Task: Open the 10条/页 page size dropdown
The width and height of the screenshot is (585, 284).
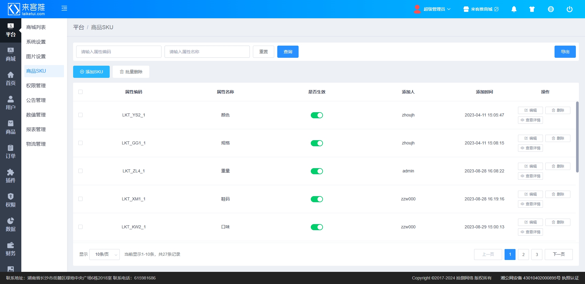Action: click(x=105, y=255)
